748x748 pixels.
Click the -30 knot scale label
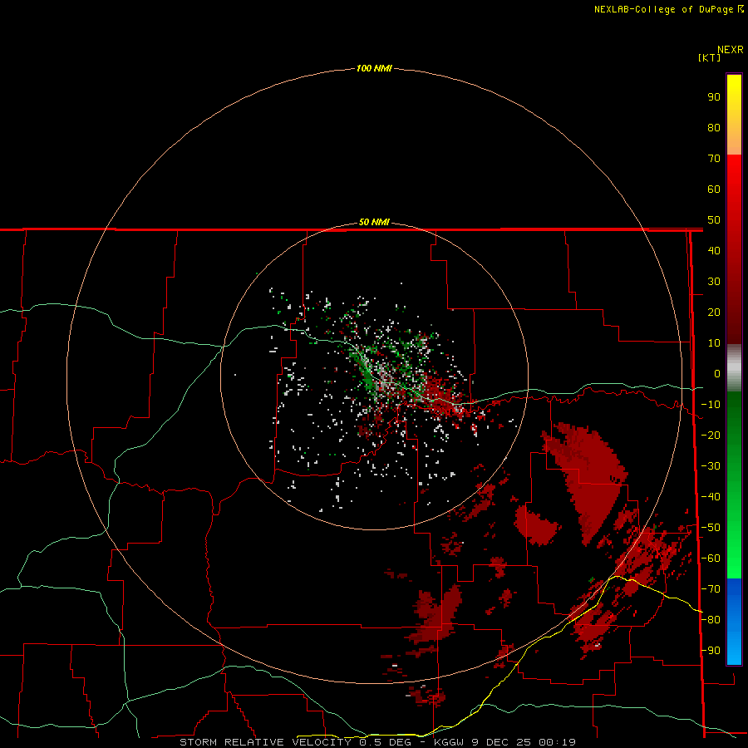pos(711,466)
